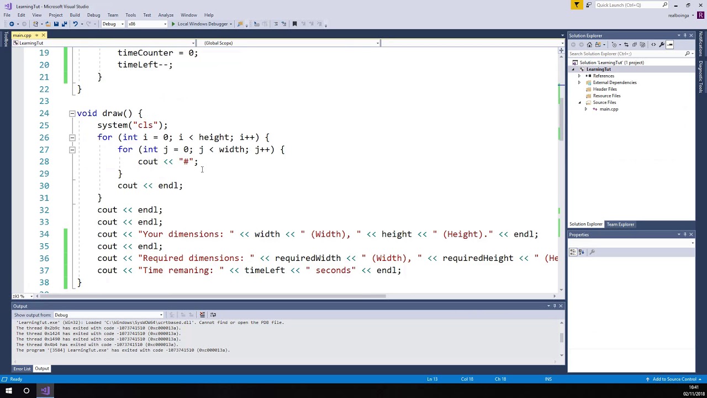Click the Alphabetical sort icon in Properties

[581, 252]
